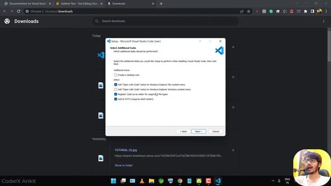Check the Create a desktop icon checkbox
Viewport: 331px width, 186px height.
pos(115,75)
